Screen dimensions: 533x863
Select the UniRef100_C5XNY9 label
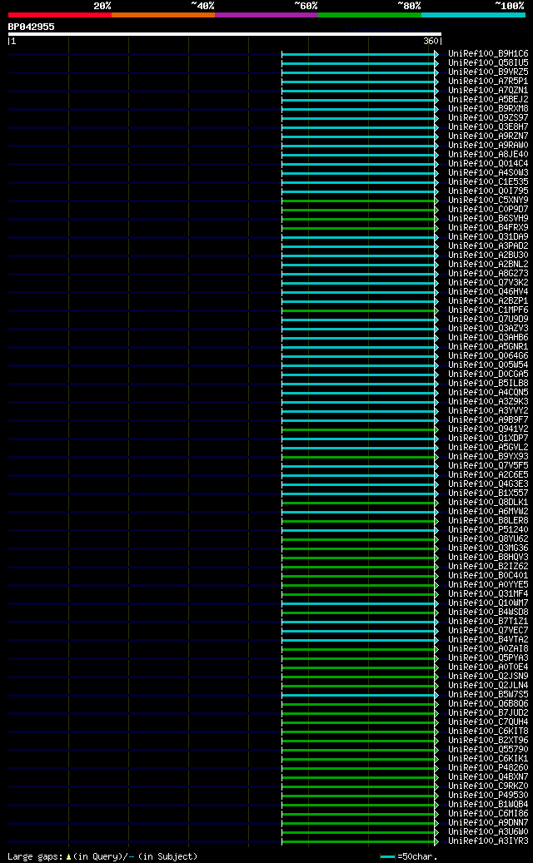[488, 201]
